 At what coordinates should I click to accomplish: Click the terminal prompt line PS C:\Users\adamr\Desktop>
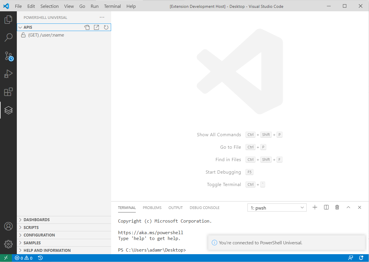[x=152, y=250]
